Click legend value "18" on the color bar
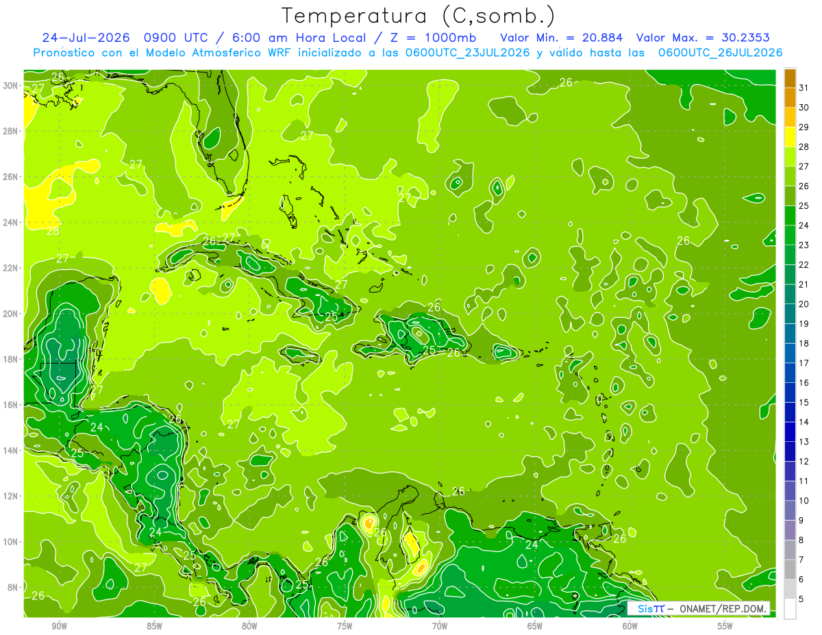The width and height of the screenshot is (822, 635). 804,344
